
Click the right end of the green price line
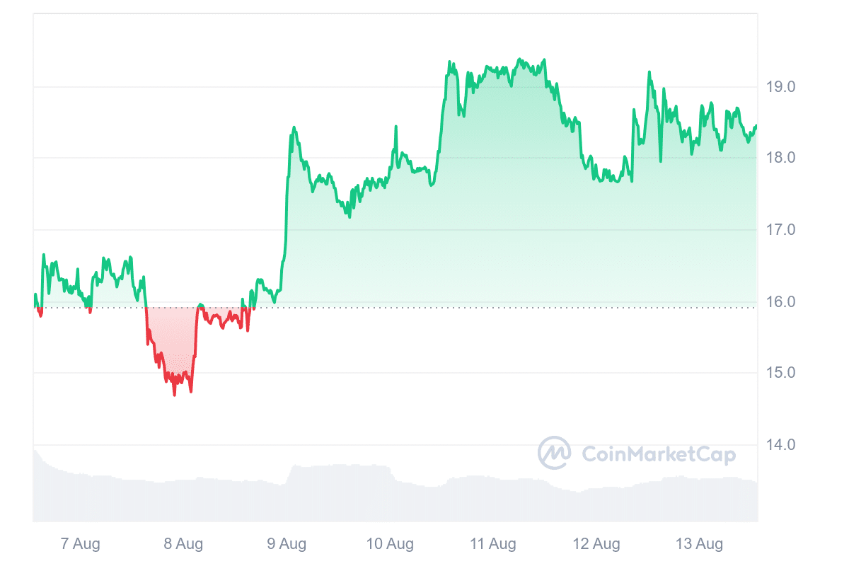(756, 126)
